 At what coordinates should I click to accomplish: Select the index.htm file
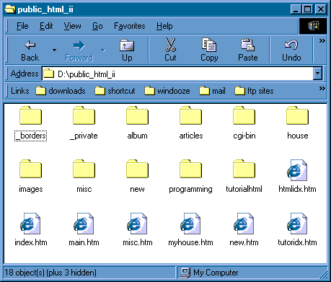pos(30,230)
